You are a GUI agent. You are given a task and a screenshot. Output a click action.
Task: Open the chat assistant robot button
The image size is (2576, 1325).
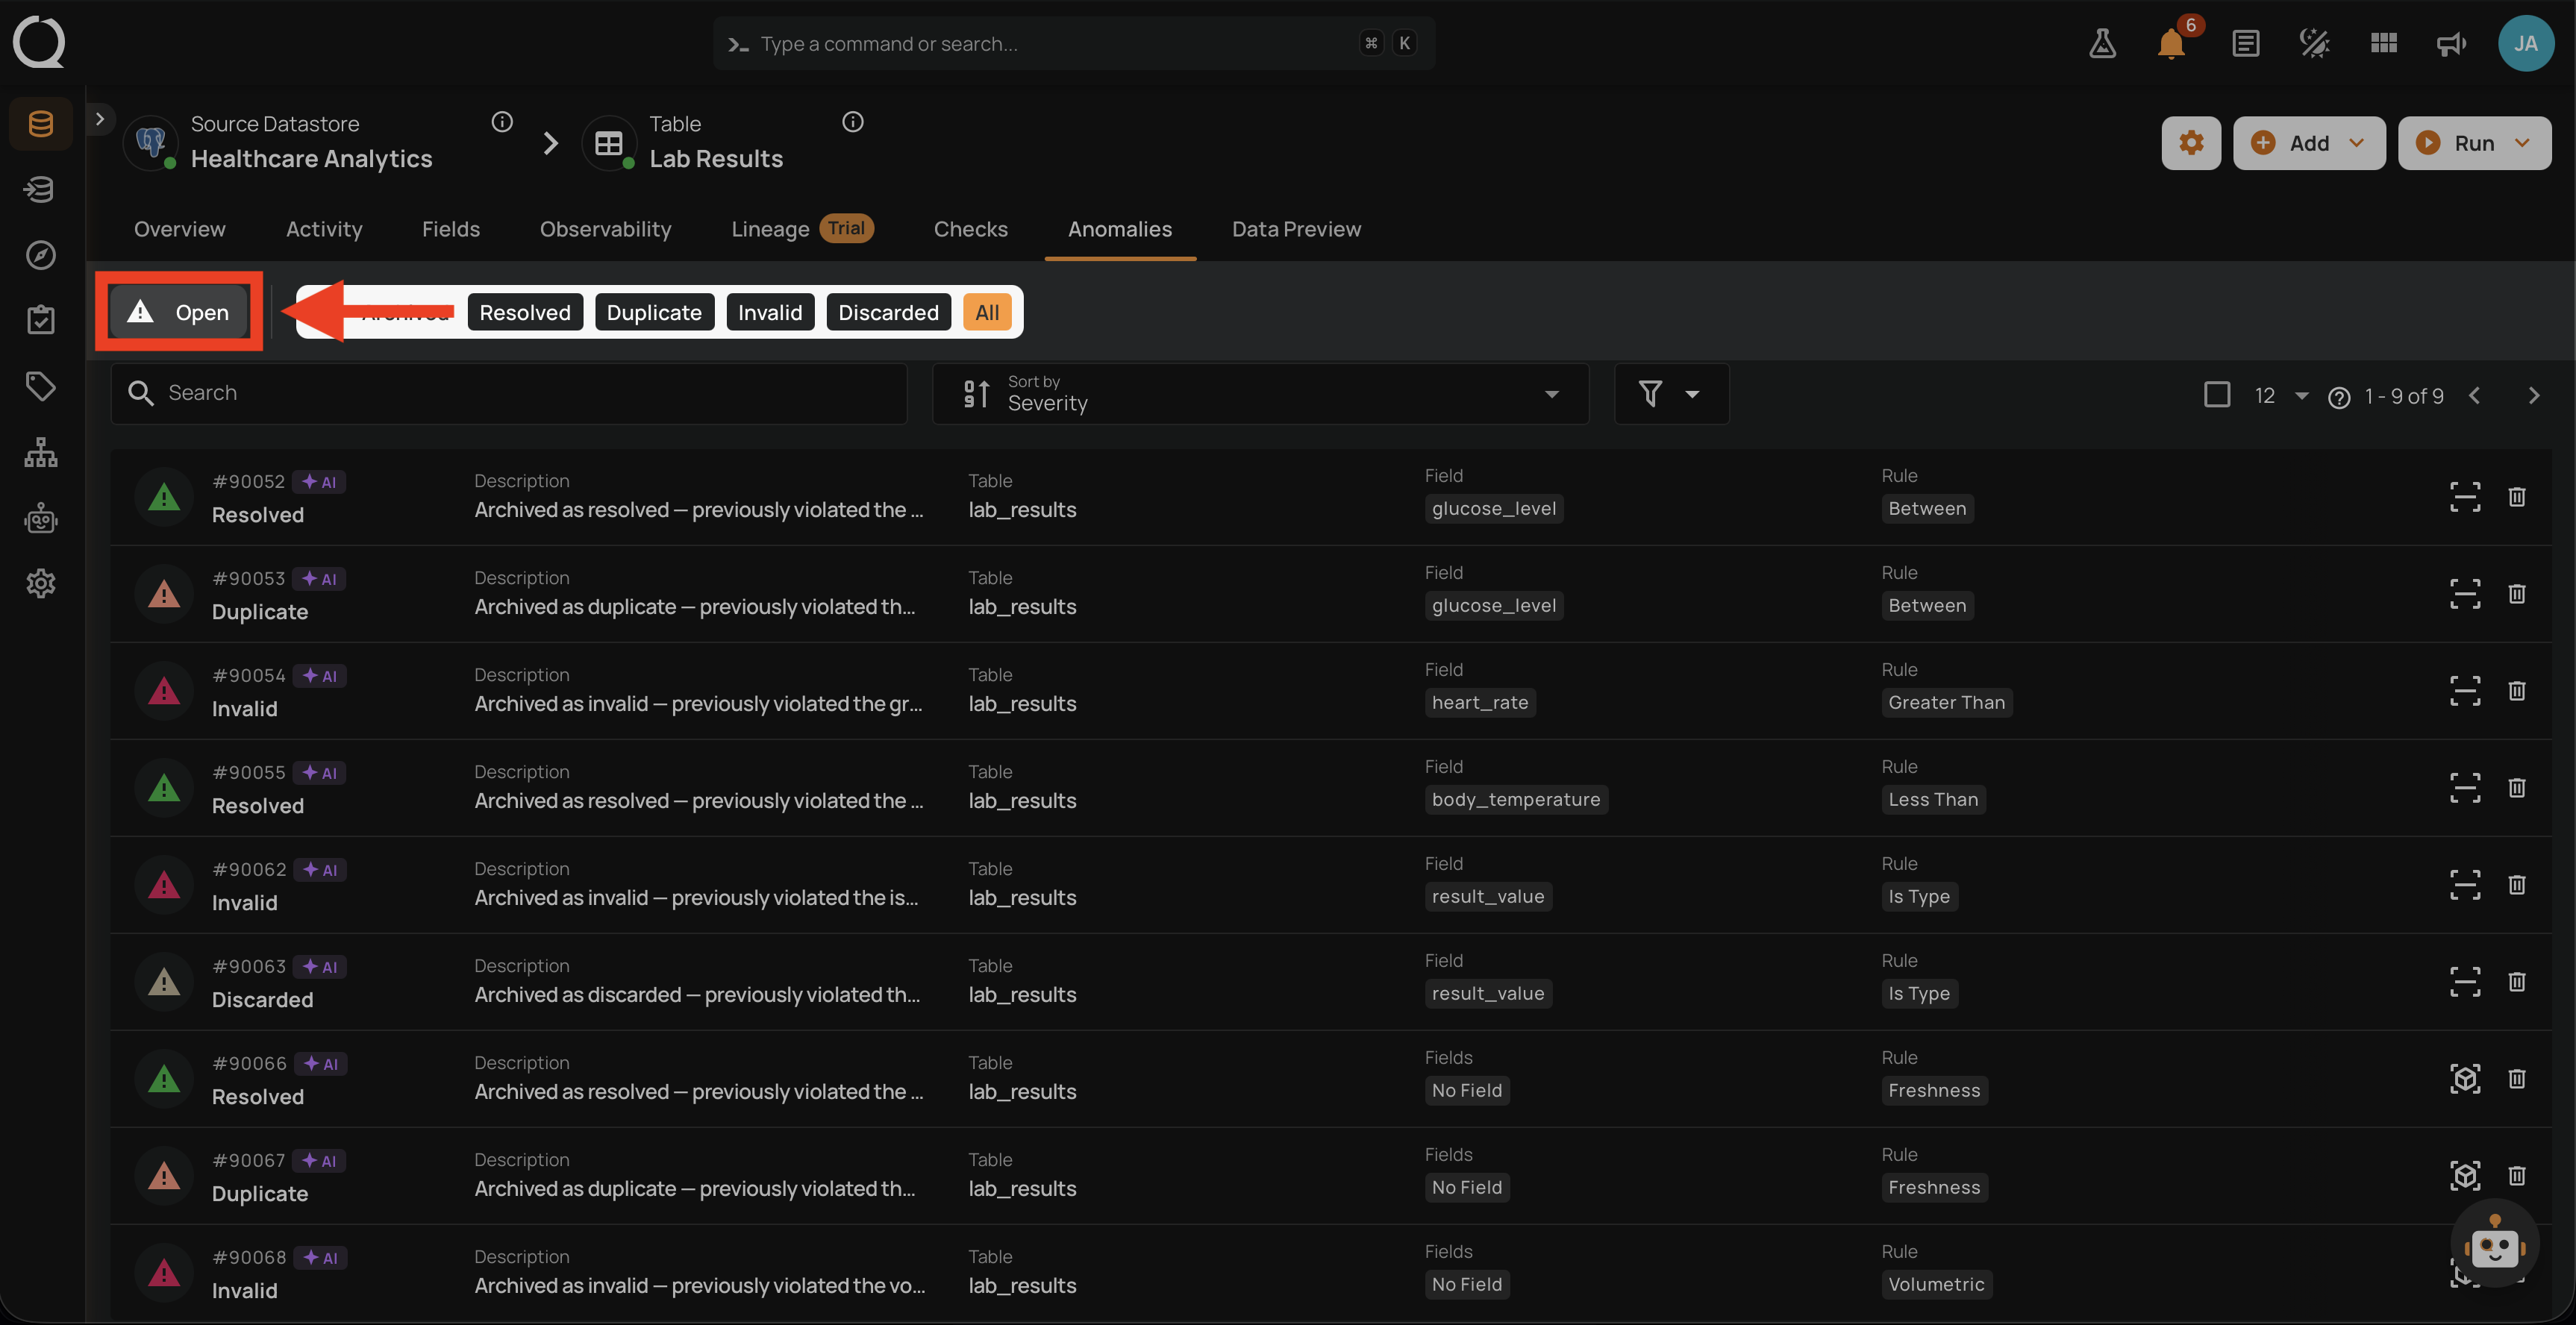pyautogui.click(x=2494, y=1244)
